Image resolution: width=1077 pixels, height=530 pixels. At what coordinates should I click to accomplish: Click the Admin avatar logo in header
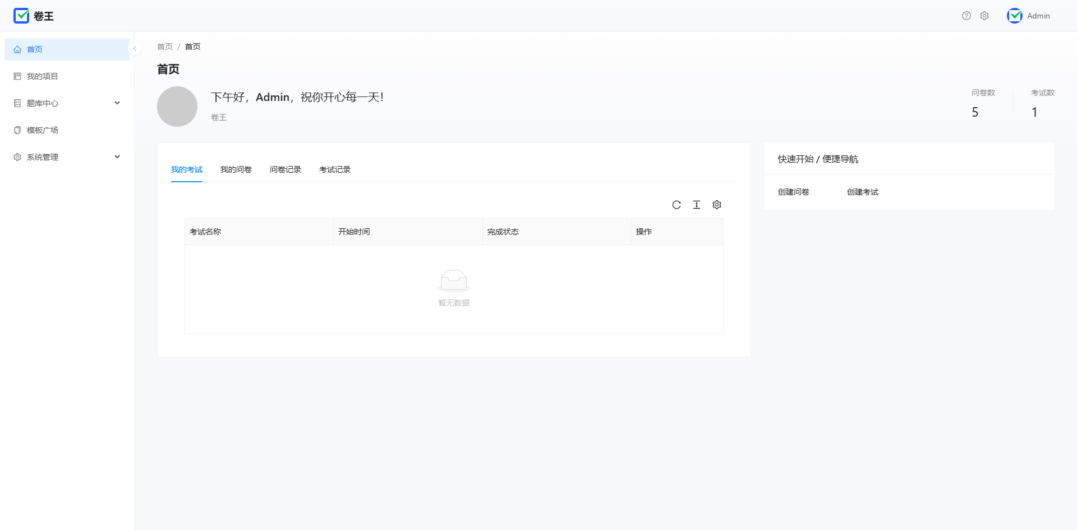(x=1015, y=16)
